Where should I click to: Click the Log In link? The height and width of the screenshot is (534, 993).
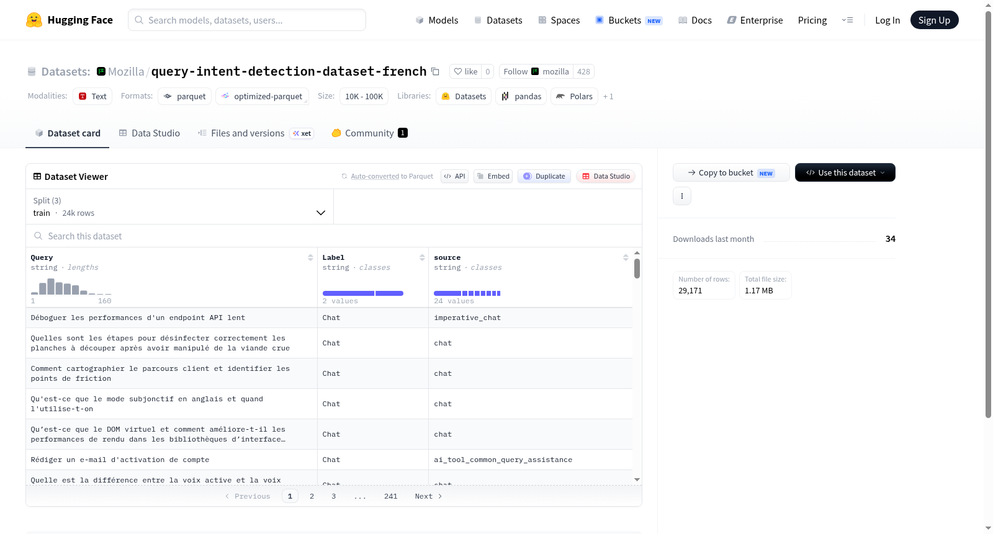887,20
